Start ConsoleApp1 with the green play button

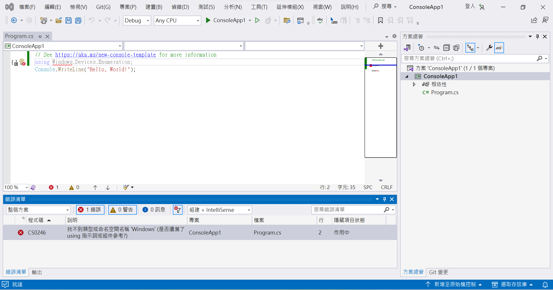coord(208,20)
